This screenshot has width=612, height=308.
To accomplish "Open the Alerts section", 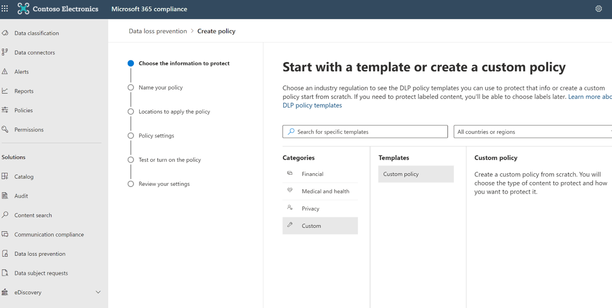I will point(21,72).
